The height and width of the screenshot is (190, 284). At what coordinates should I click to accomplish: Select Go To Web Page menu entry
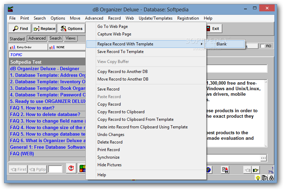146,27
